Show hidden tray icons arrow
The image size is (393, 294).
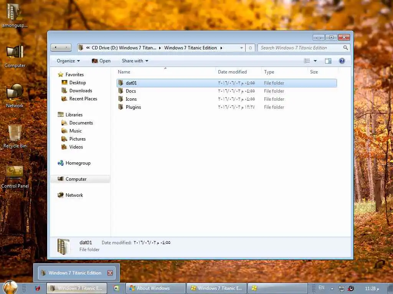point(332,289)
